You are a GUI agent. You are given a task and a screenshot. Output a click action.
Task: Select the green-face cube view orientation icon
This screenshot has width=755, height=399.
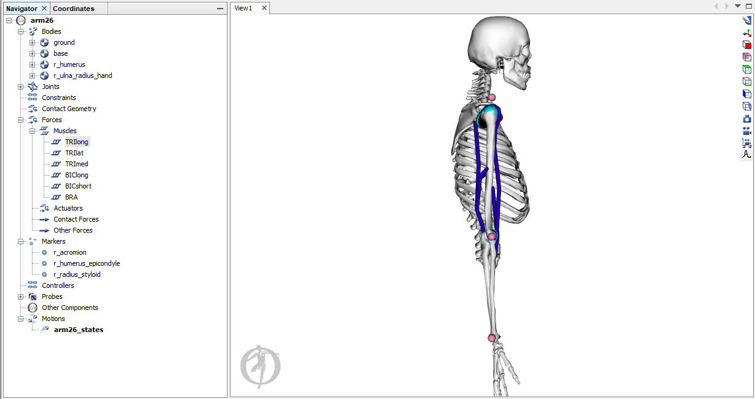tap(746, 69)
